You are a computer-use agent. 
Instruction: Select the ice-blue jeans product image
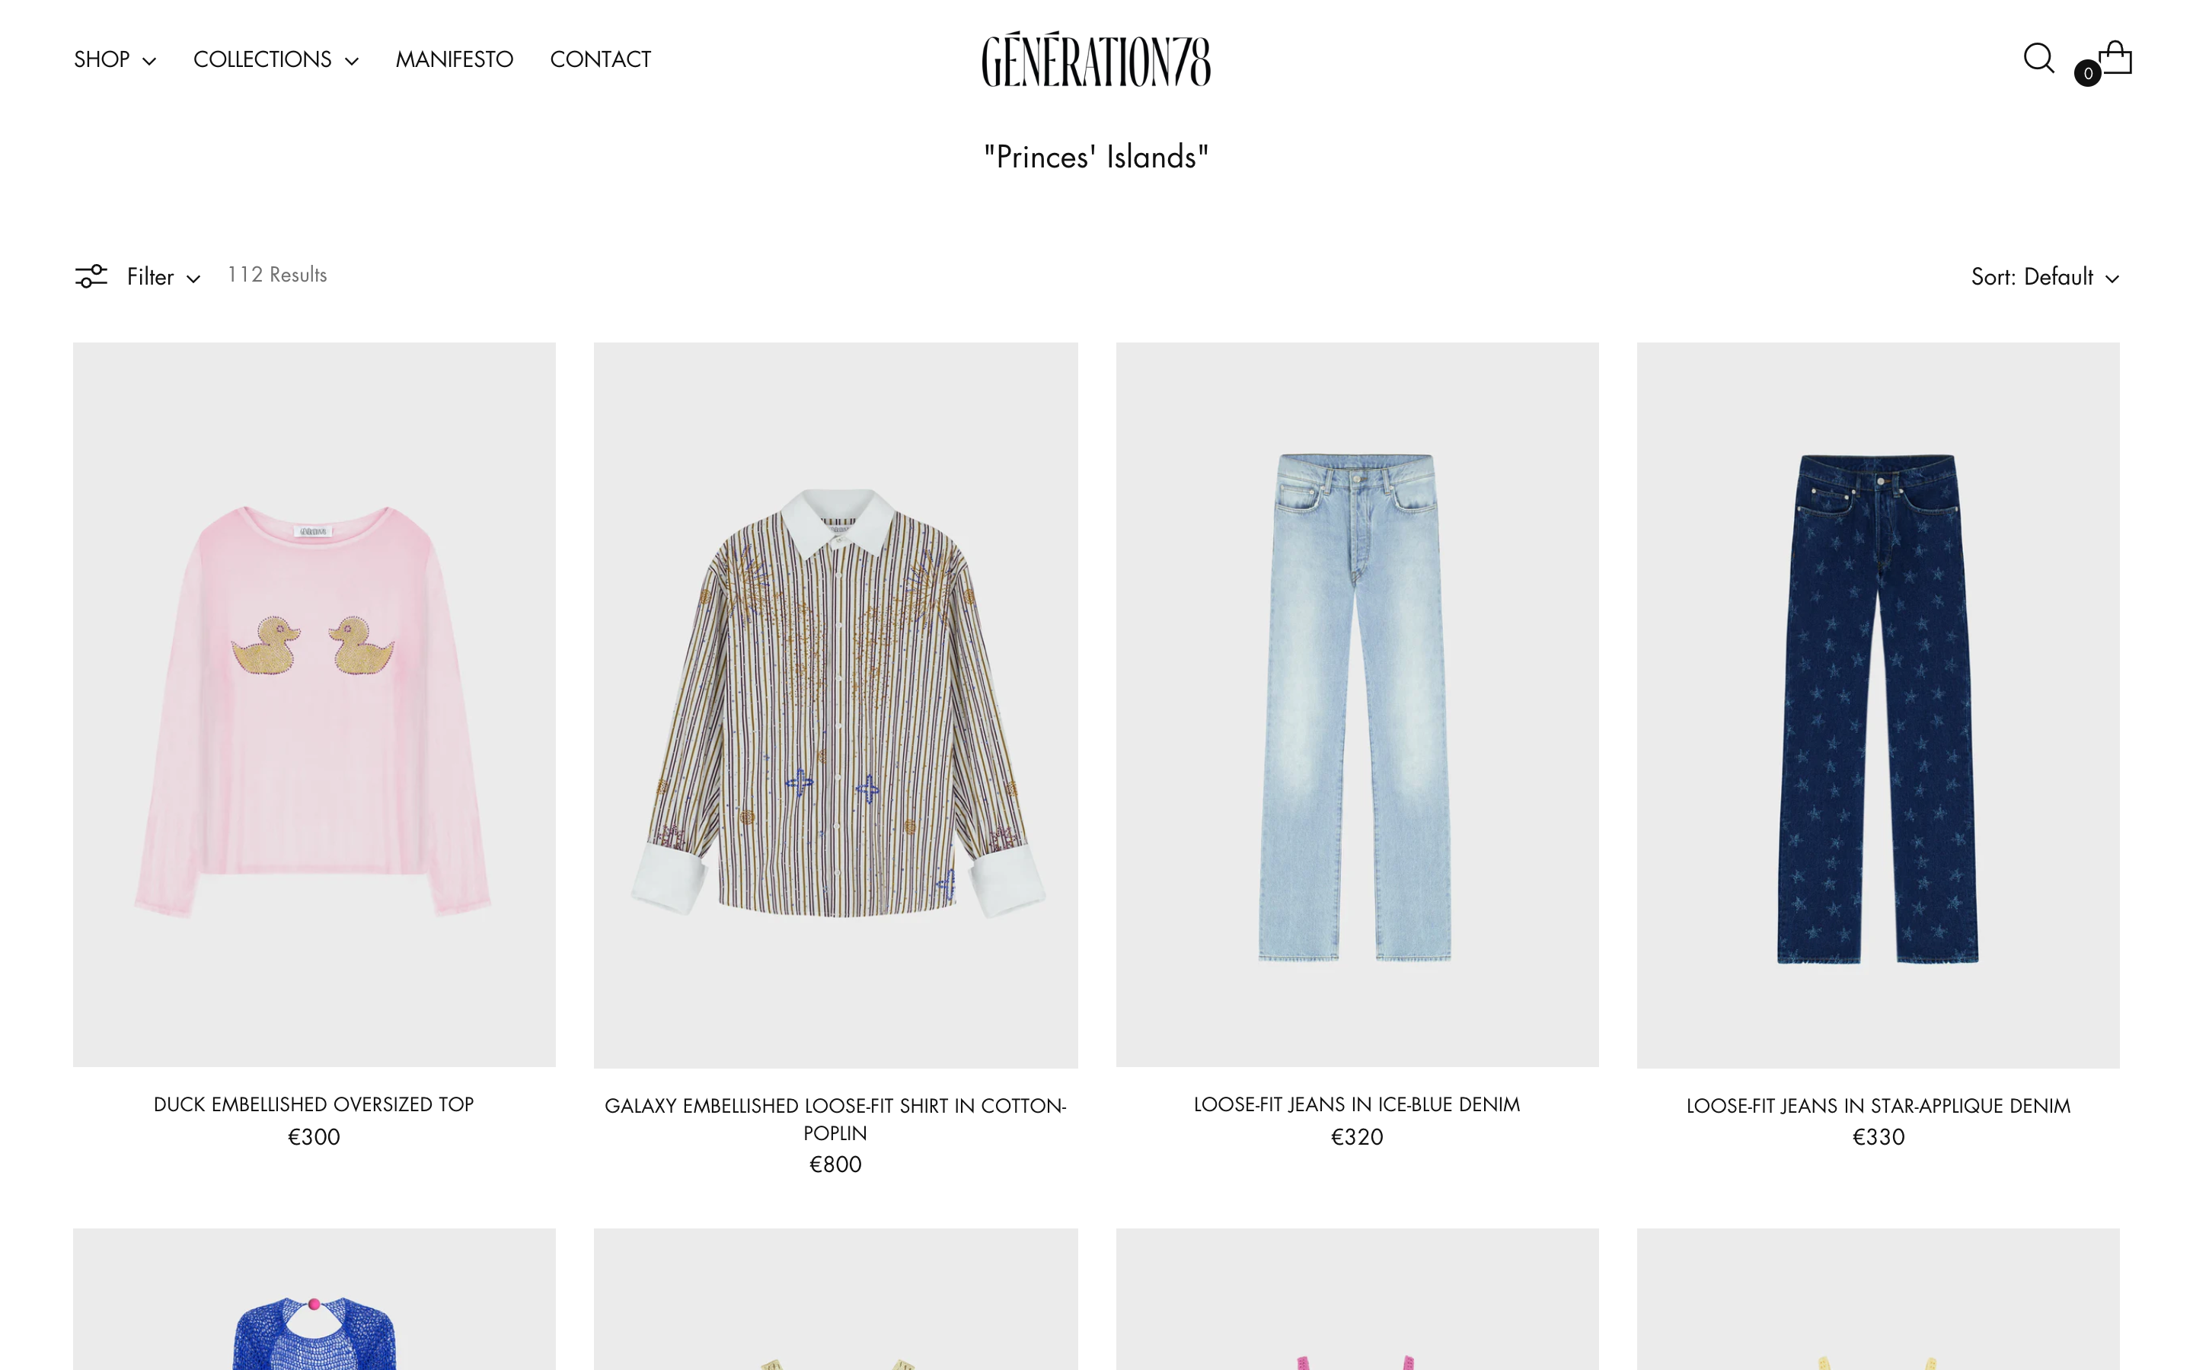click(1357, 704)
